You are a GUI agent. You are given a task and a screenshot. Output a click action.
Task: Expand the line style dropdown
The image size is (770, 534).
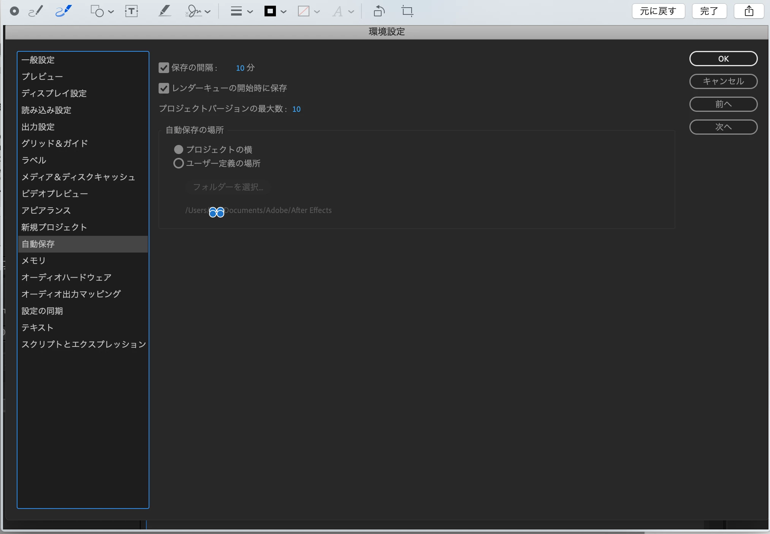pos(250,12)
